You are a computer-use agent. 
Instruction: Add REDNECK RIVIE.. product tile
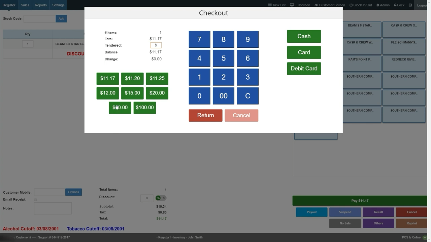coord(404,64)
